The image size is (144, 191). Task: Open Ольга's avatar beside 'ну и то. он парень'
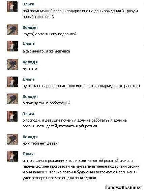tap(12, 82)
